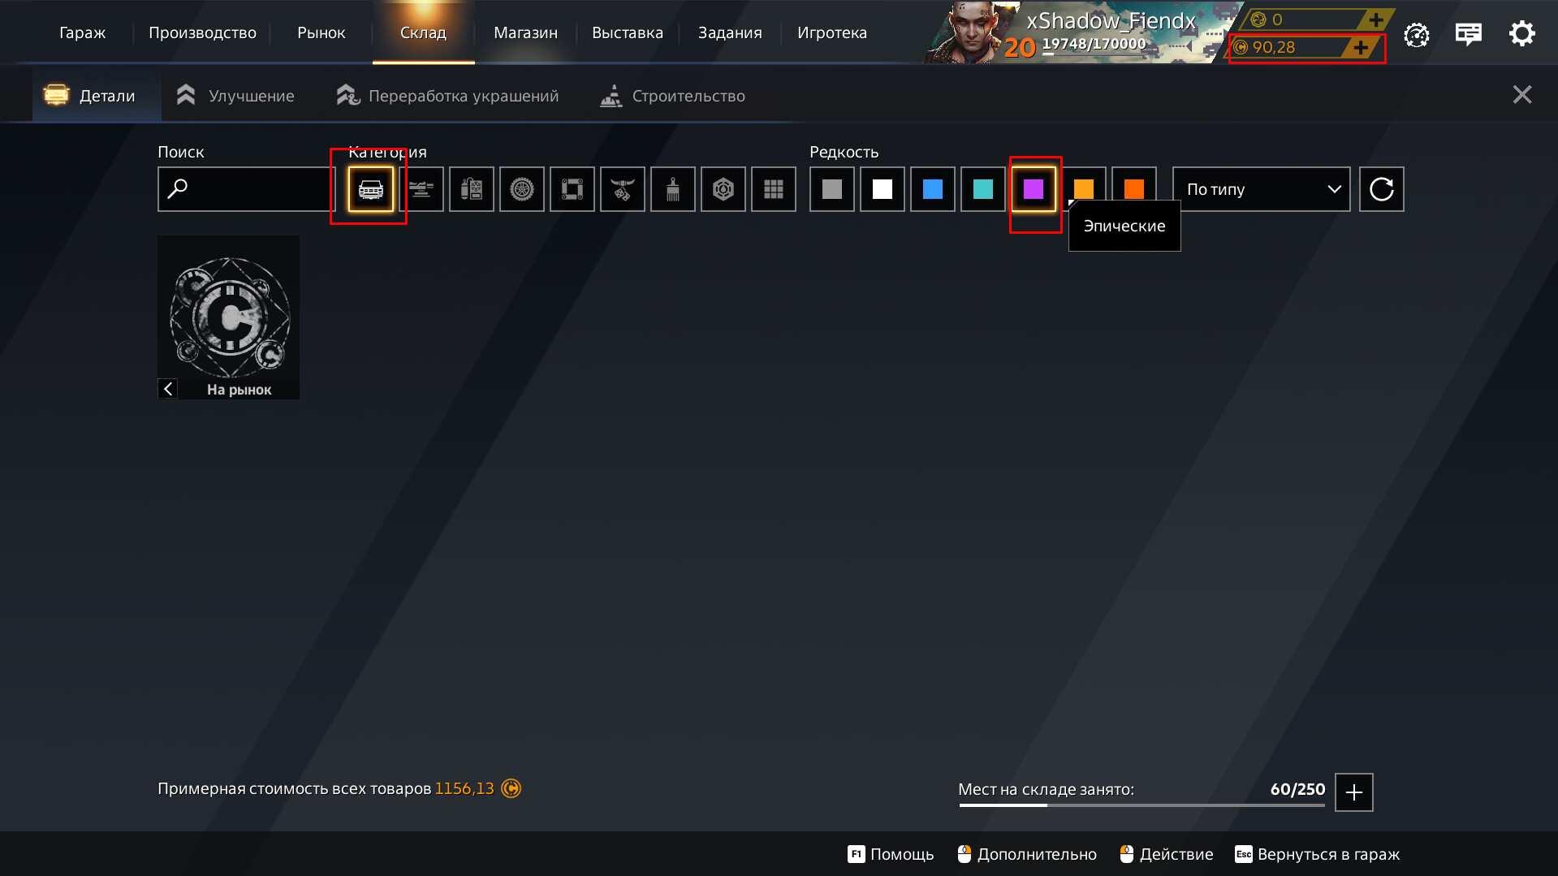Image resolution: width=1558 pixels, height=876 pixels.
Task: Open the По типу sort dropdown
Action: tap(1262, 189)
